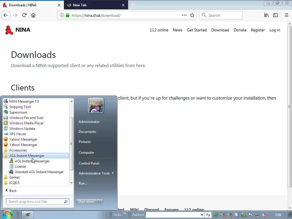Click the taskbar address refresh arrows button

tap(208, 215)
